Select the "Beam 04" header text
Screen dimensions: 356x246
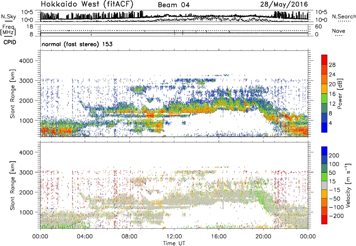174,5
